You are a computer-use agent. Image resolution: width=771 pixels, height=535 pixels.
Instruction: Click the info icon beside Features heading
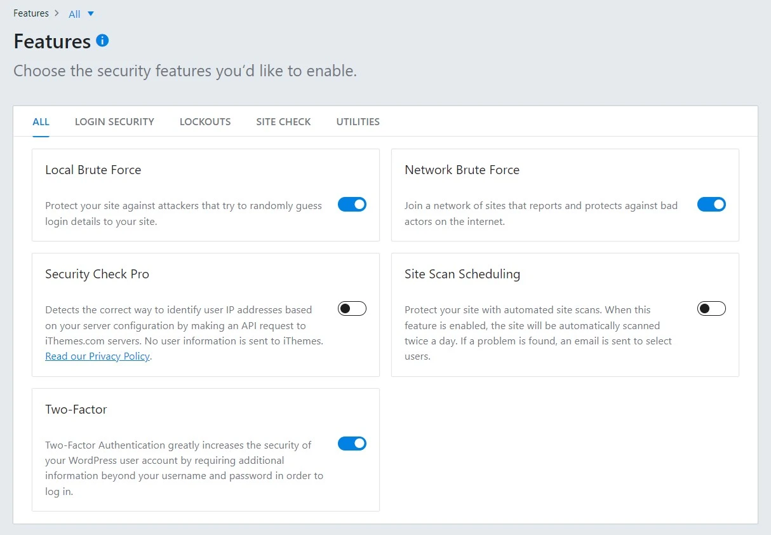[x=102, y=41]
